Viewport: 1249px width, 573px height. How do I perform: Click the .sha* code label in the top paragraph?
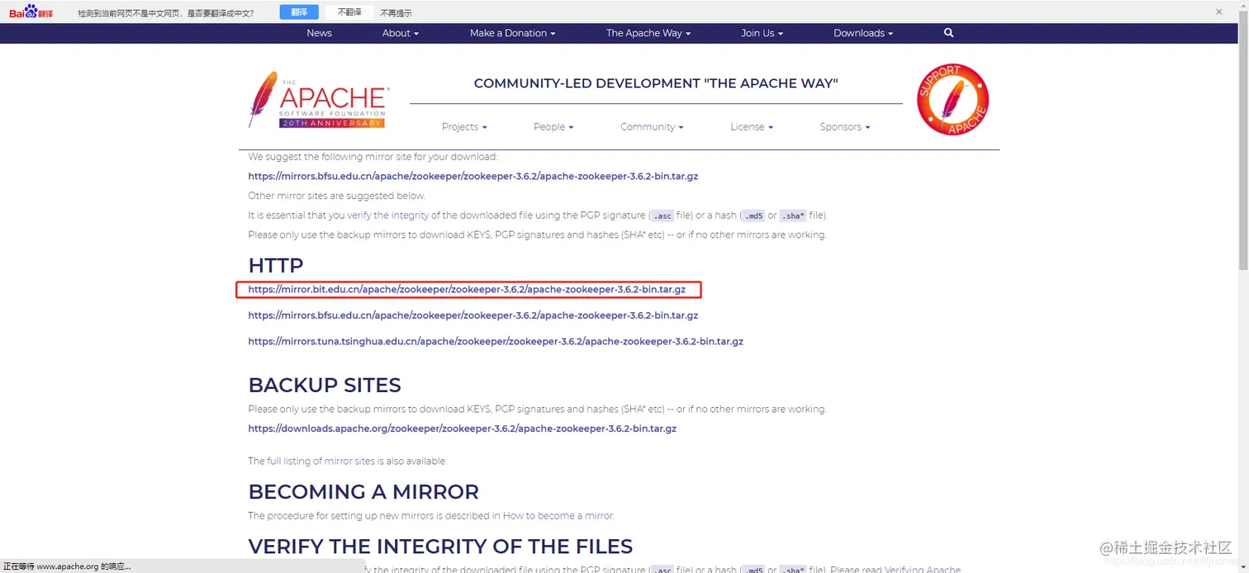(792, 216)
